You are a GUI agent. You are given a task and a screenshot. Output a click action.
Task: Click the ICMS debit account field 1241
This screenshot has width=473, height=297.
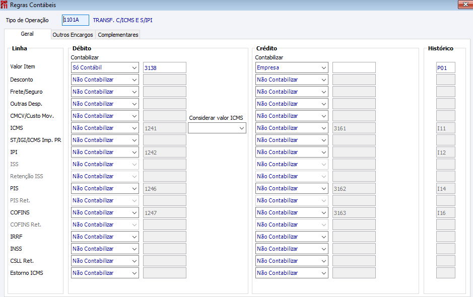coord(164,128)
